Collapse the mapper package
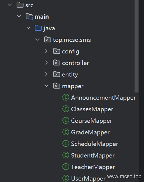Image resolution: width=144 pixels, height=182 pixels. click(x=47, y=86)
